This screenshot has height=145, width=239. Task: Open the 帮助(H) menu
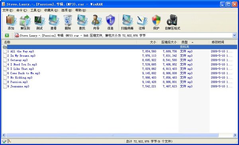click(x=80, y=10)
